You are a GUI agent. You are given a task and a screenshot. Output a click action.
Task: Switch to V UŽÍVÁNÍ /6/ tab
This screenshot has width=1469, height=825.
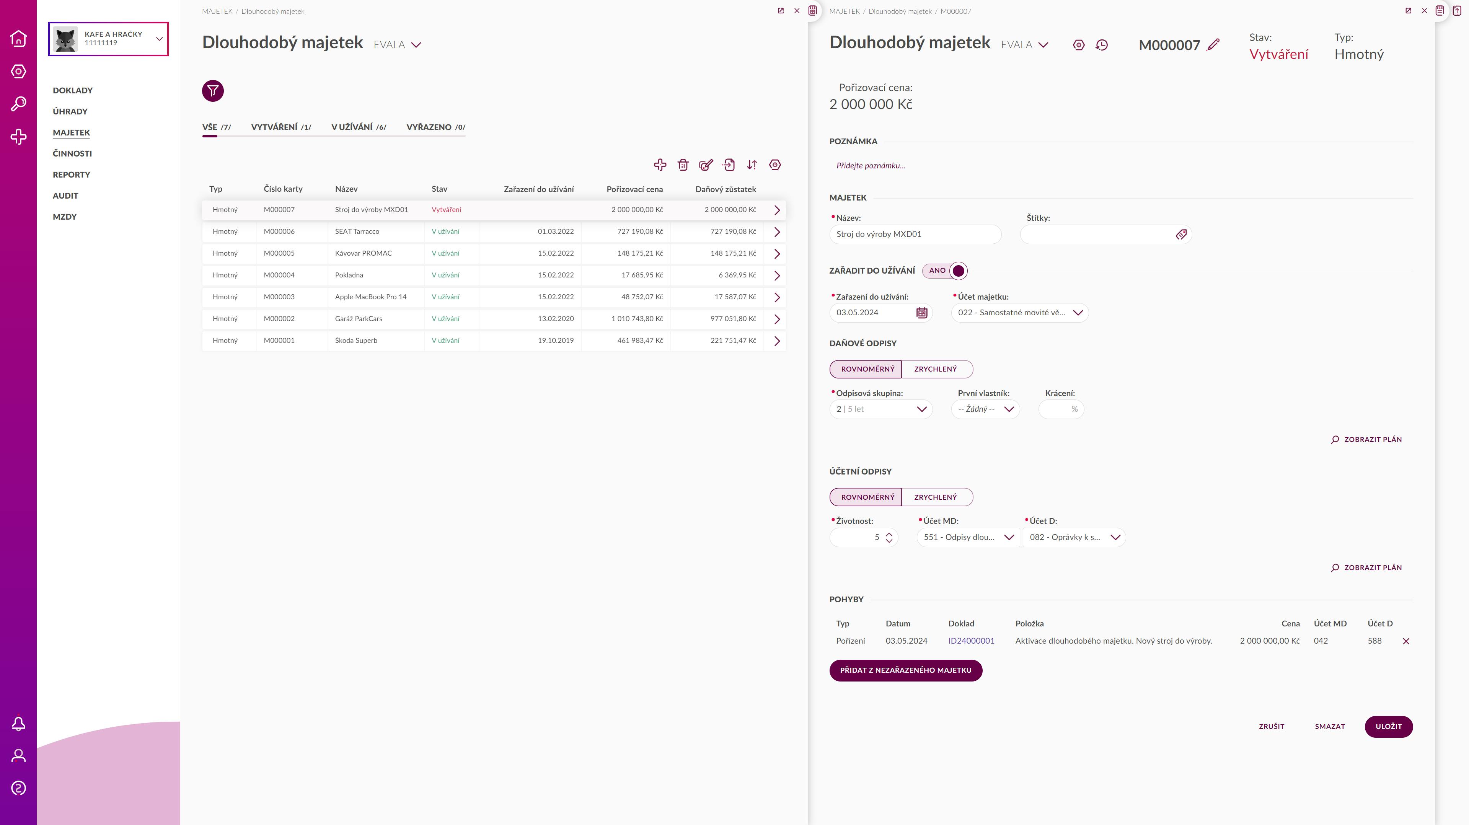tap(359, 127)
